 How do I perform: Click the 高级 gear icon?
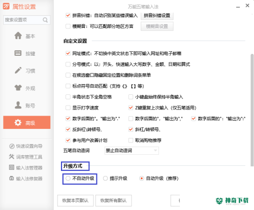pos(18,122)
